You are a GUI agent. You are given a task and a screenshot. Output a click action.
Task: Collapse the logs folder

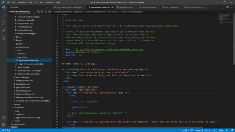coord(17,111)
